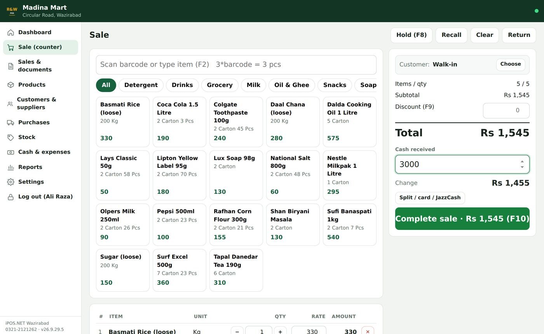
Task: Filter products by Snacks category
Action: (335, 85)
